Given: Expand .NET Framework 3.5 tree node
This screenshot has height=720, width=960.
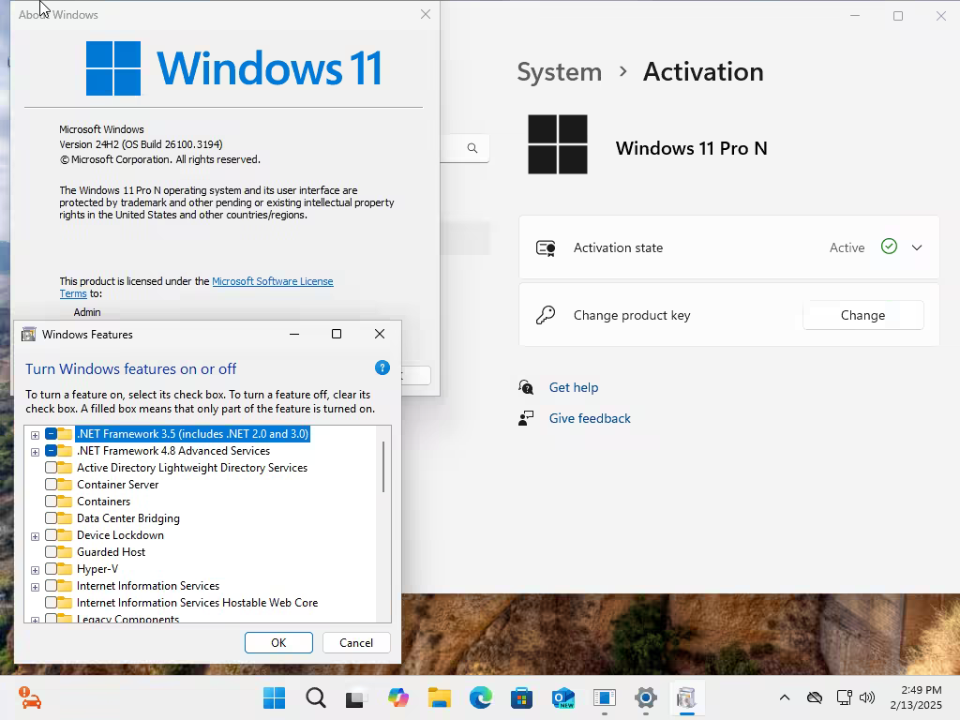Looking at the screenshot, I should coord(35,435).
